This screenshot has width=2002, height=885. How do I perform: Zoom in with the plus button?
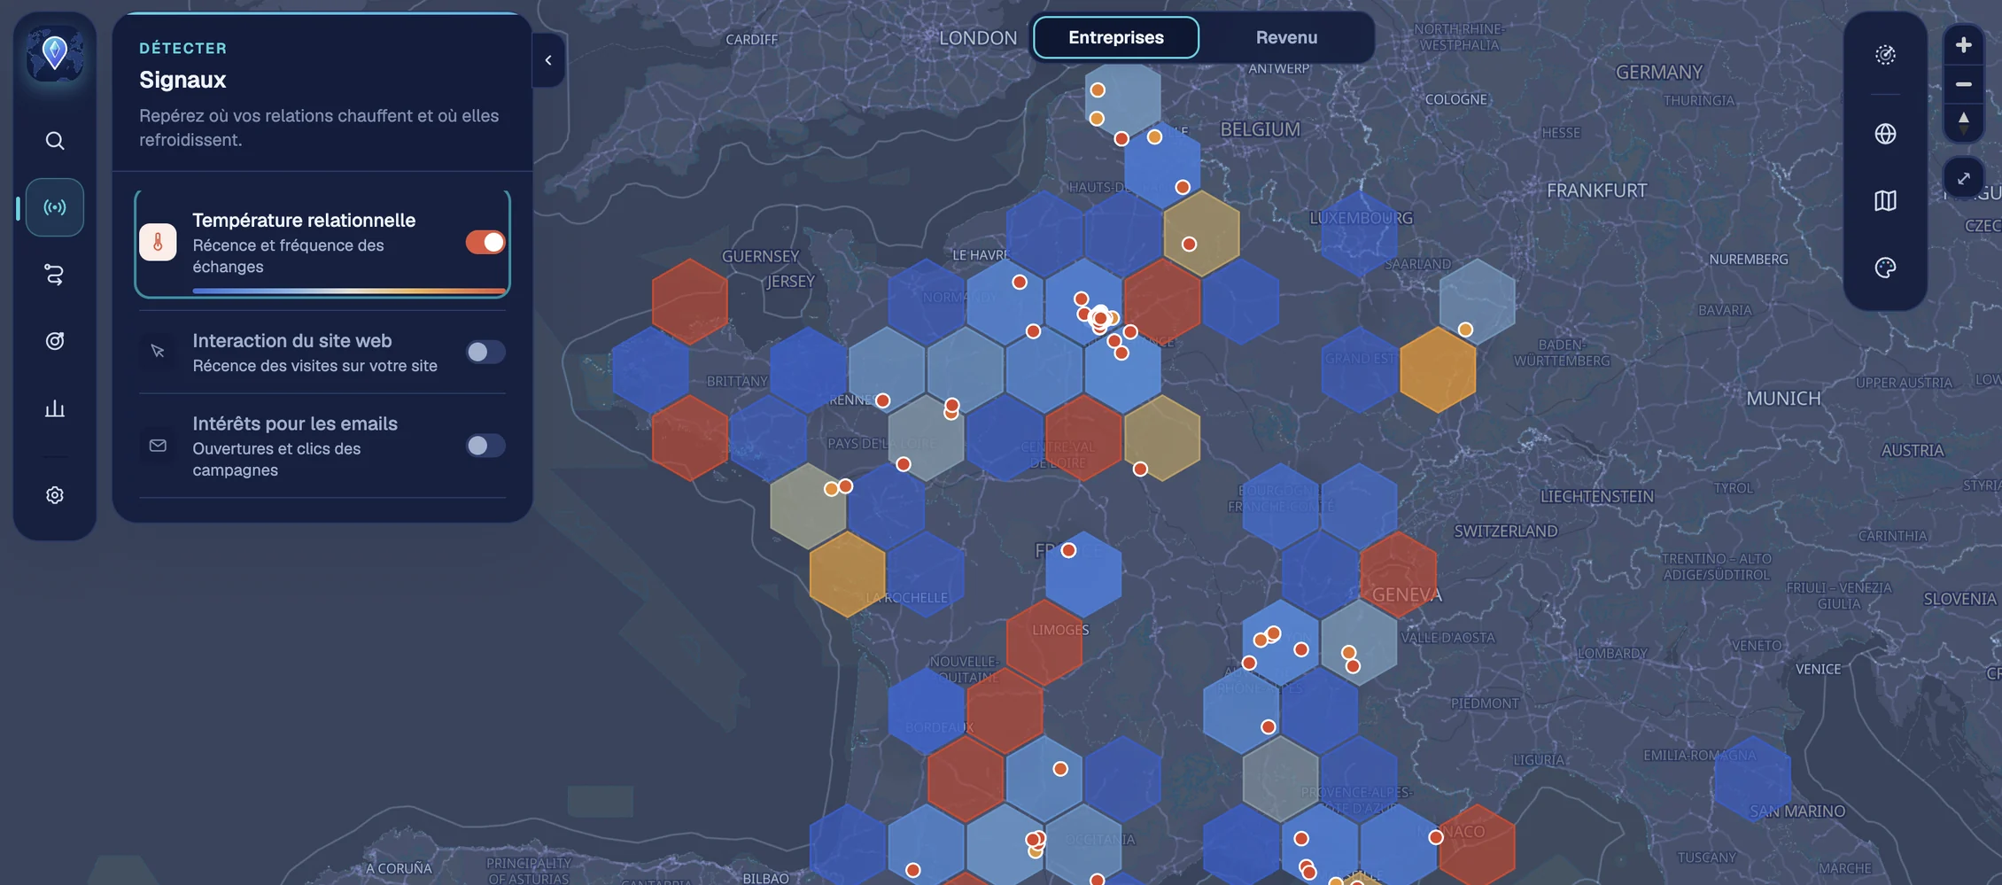1964,45
